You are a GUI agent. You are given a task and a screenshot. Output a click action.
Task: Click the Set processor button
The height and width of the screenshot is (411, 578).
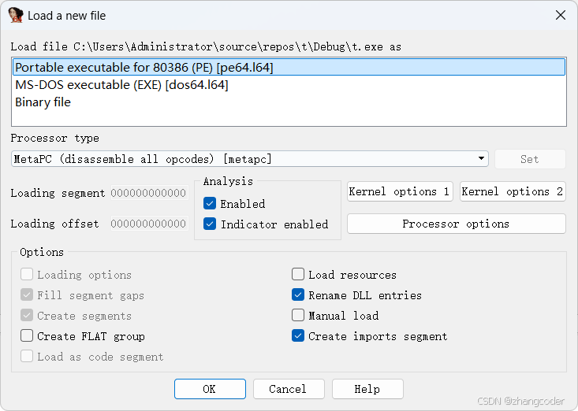pyautogui.click(x=530, y=159)
